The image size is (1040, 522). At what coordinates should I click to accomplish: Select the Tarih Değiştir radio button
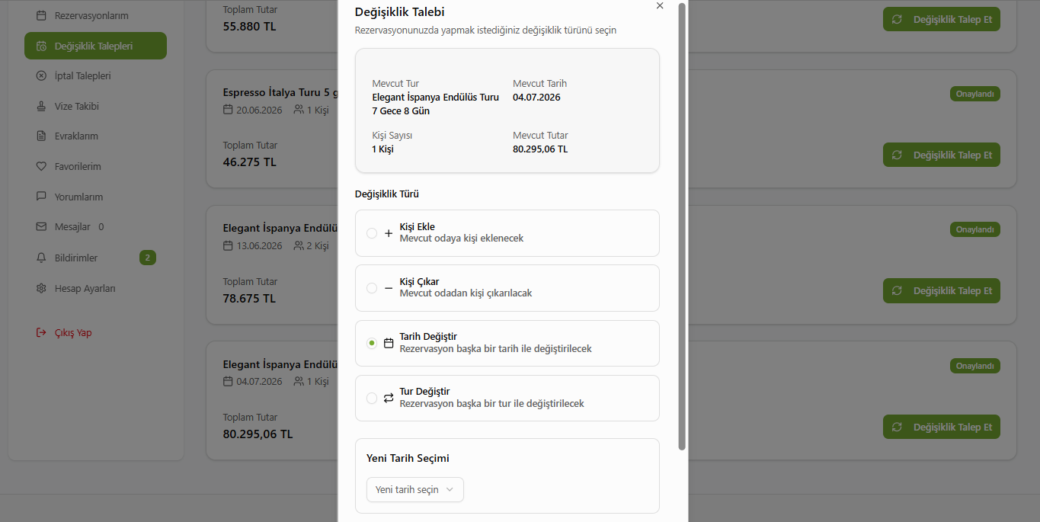coord(372,343)
